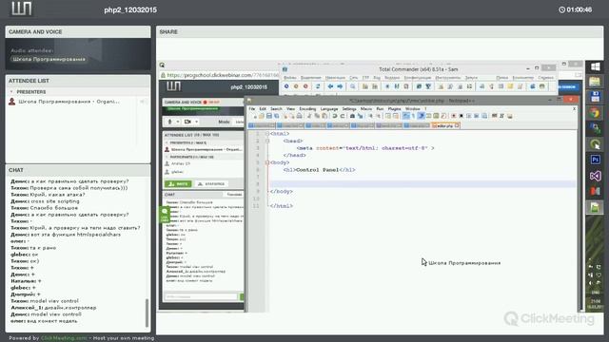Click Notepad++ Replace toolbar icon
The height and width of the screenshot is (342, 609).
pyautogui.click(x=360, y=116)
